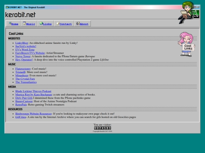Image resolution: width=205 pixels, height=153 pixels.
Task: Click the Music note icon in the nav bar
Action: coord(24,23)
